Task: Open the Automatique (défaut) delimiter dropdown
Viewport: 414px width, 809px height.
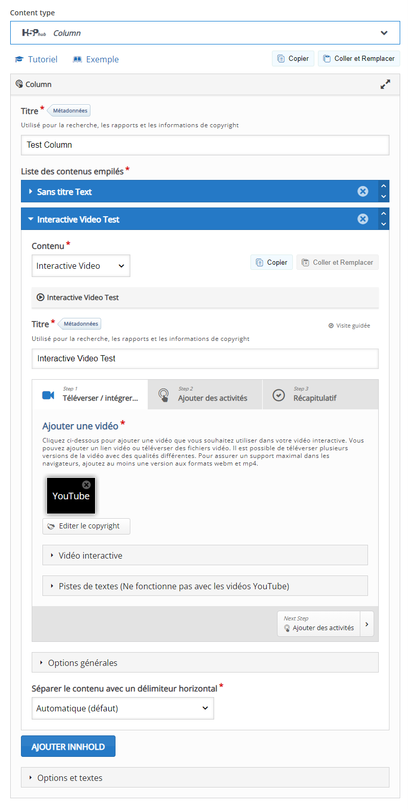Action: click(x=123, y=708)
